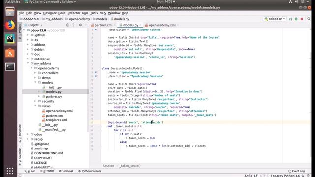Viewport: 315px width, 177px height.
Task: Open the Run tool window
Action: tap(30, 171)
